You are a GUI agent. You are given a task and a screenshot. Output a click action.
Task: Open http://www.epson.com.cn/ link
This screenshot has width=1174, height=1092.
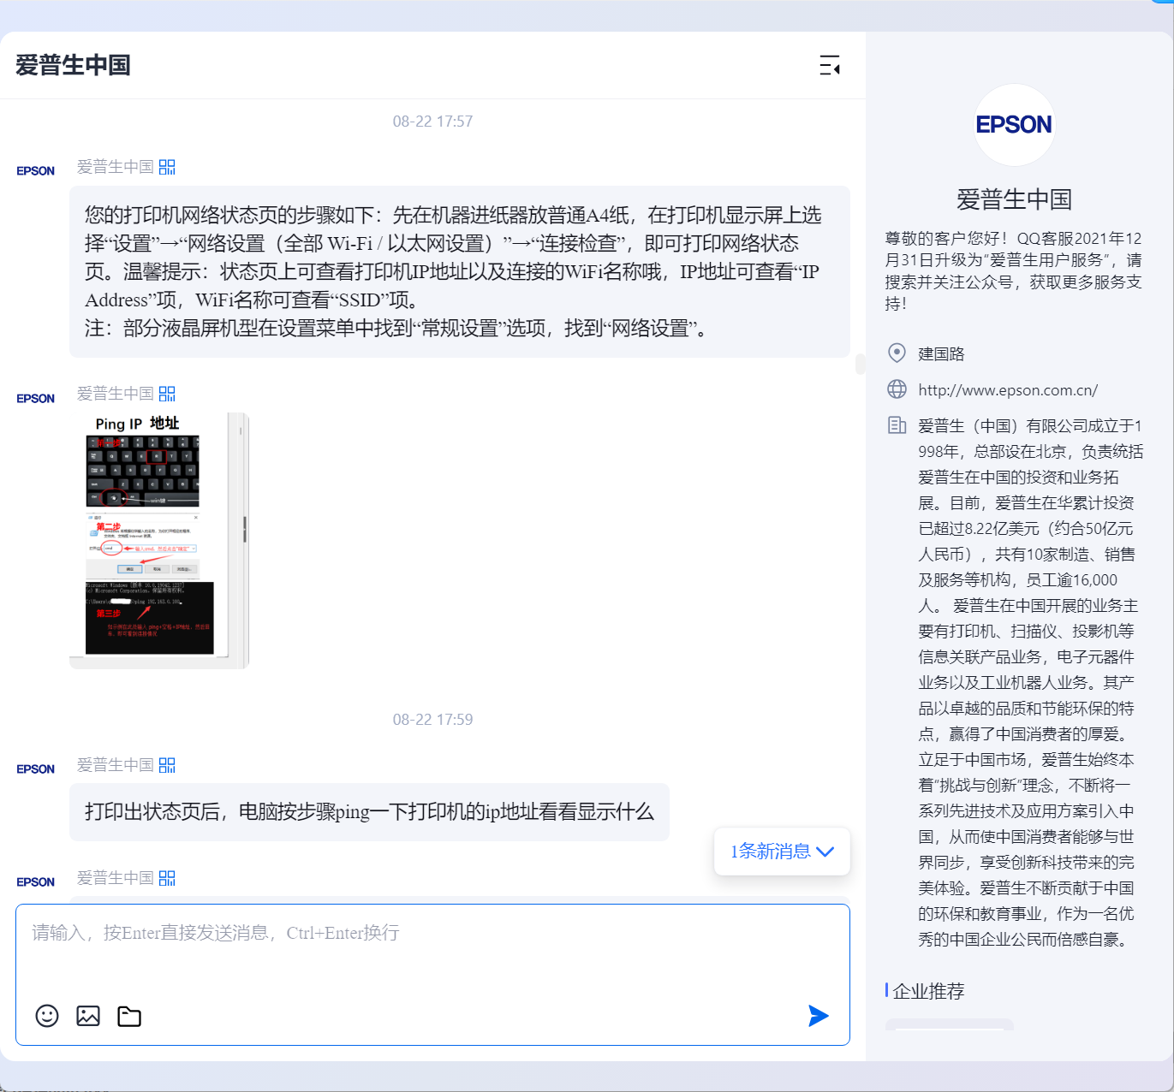pyautogui.click(x=1008, y=390)
